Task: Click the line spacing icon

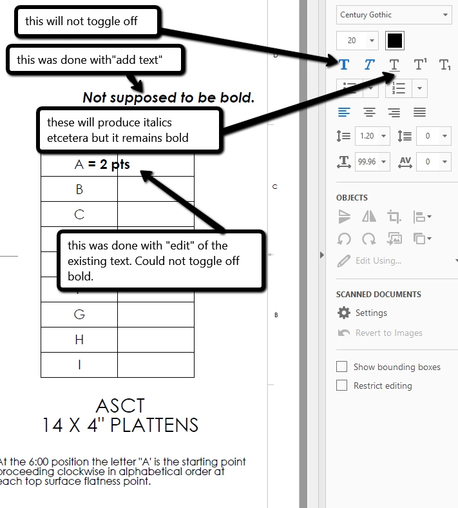Action: tap(343, 136)
